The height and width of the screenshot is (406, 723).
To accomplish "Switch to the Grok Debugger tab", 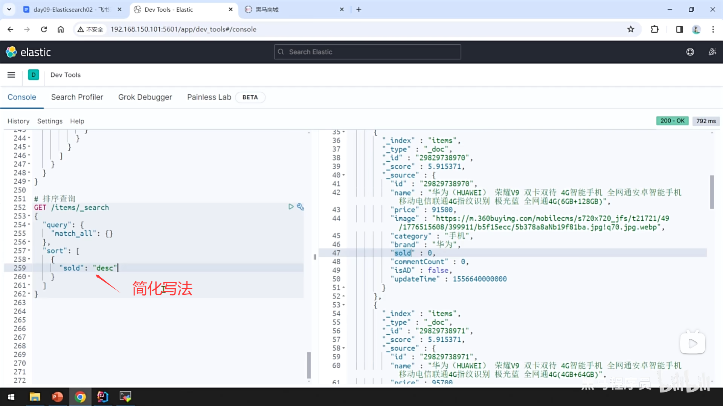I will tap(145, 97).
